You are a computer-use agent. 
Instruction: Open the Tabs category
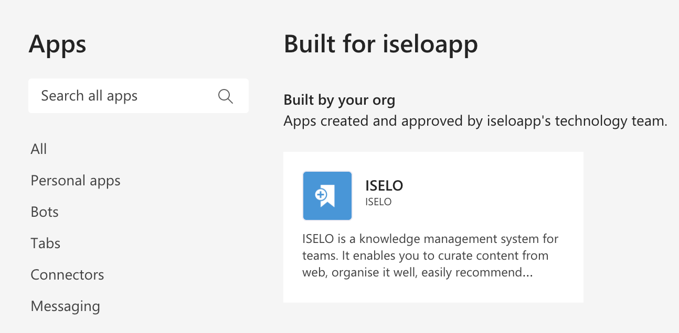pyautogui.click(x=46, y=243)
